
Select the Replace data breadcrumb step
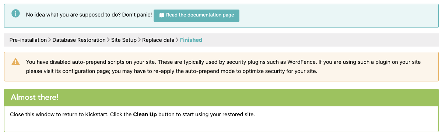[x=158, y=40]
